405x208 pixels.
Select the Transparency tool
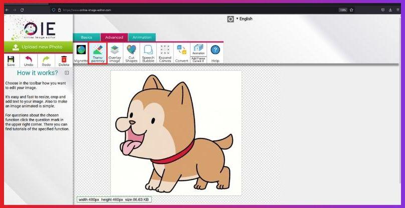[98, 53]
